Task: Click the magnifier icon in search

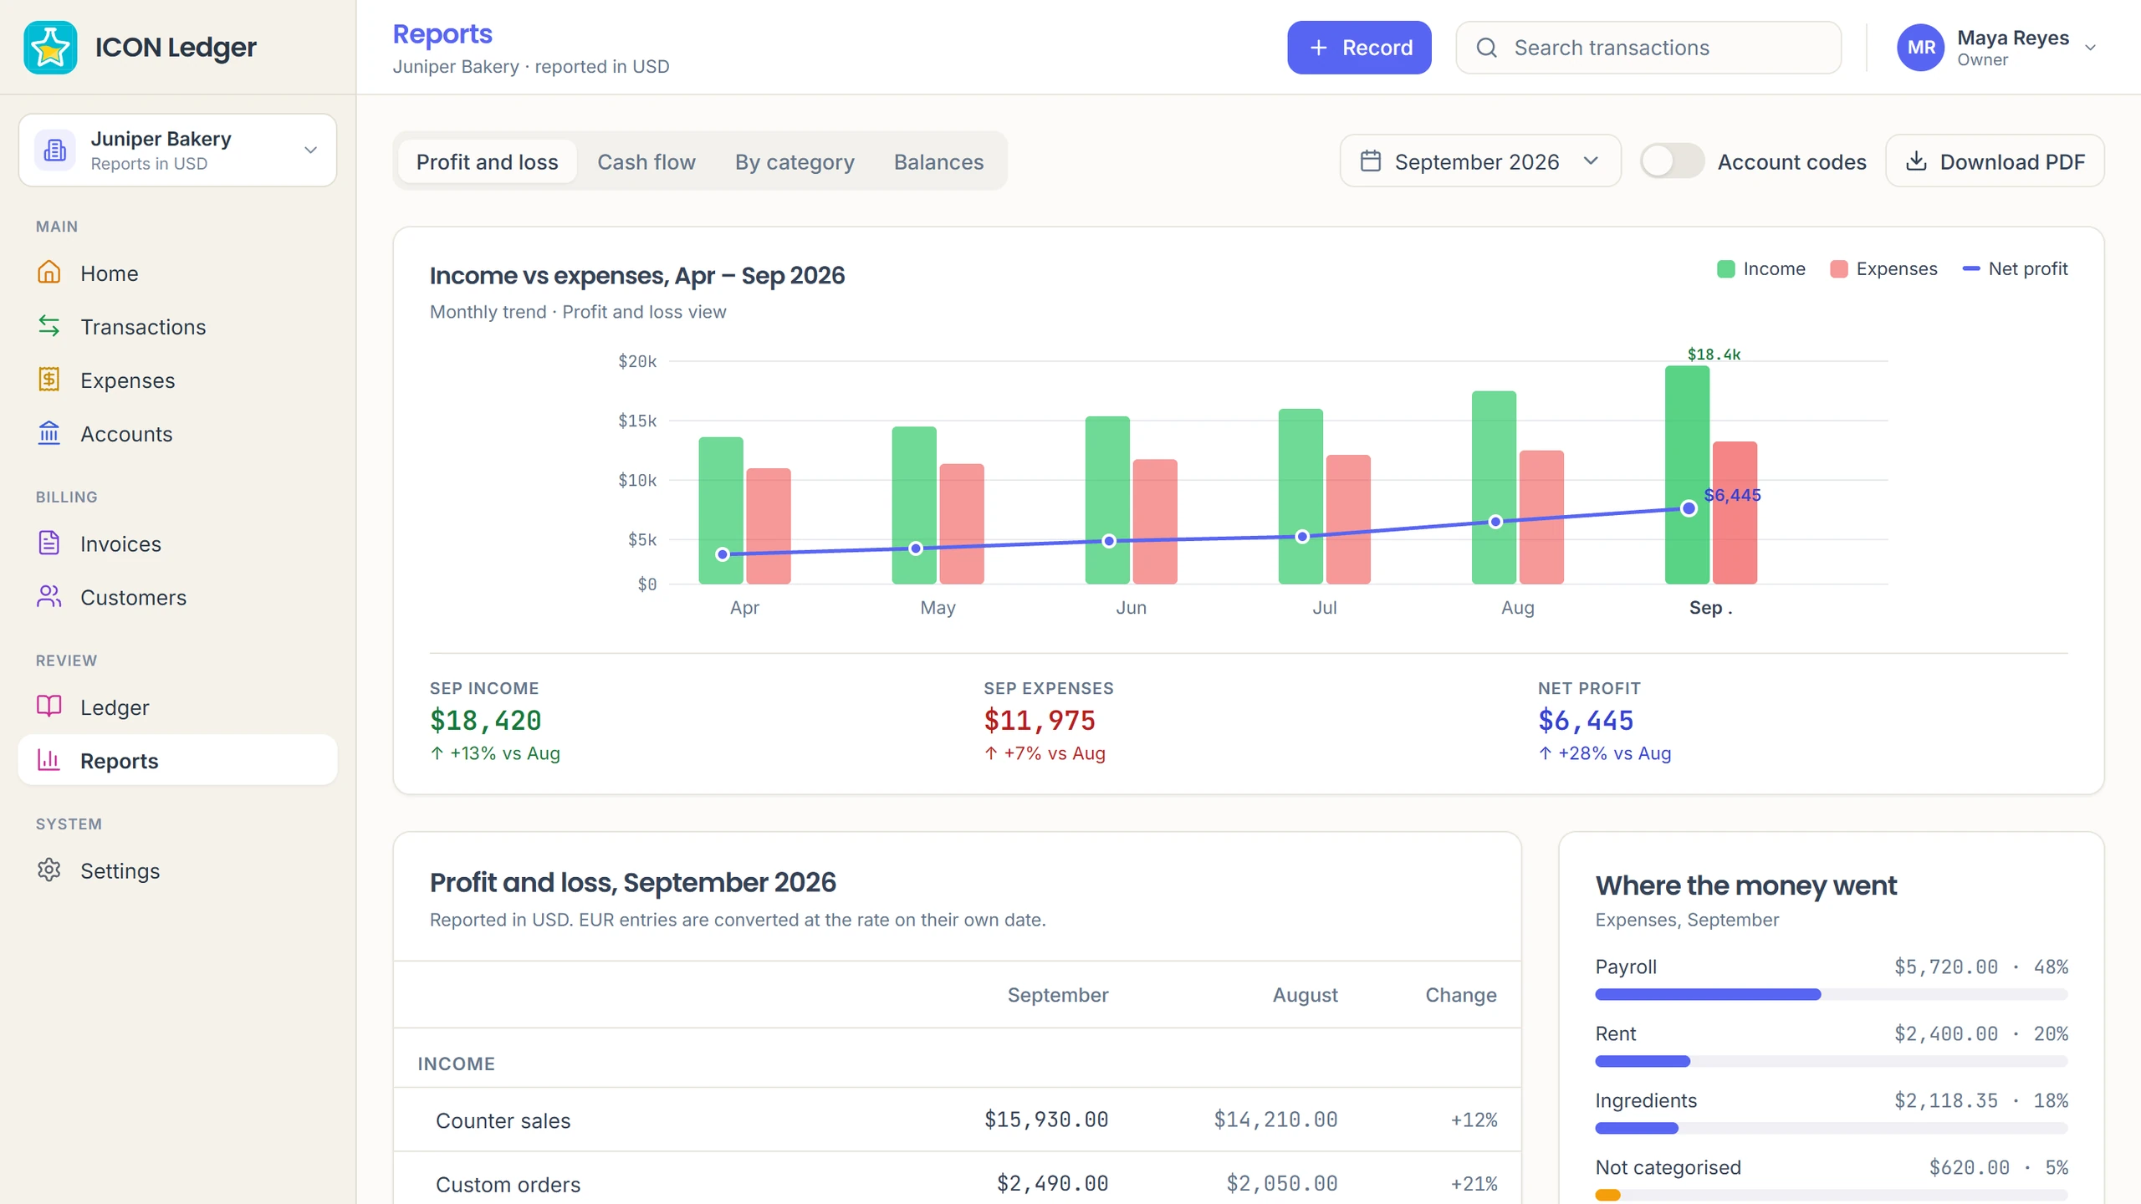Action: (x=1486, y=48)
